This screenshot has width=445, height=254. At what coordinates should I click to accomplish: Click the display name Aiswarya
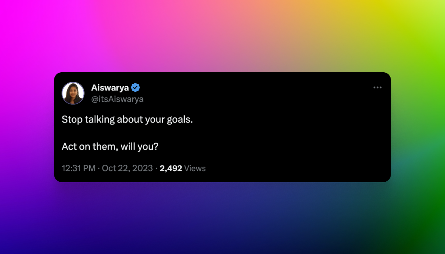[x=110, y=88]
